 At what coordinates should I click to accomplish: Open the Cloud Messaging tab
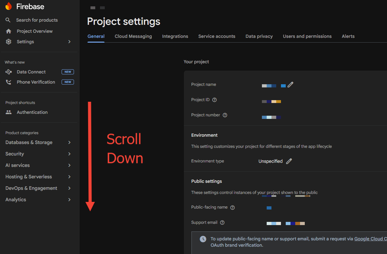pyautogui.click(x=133, y=36)
